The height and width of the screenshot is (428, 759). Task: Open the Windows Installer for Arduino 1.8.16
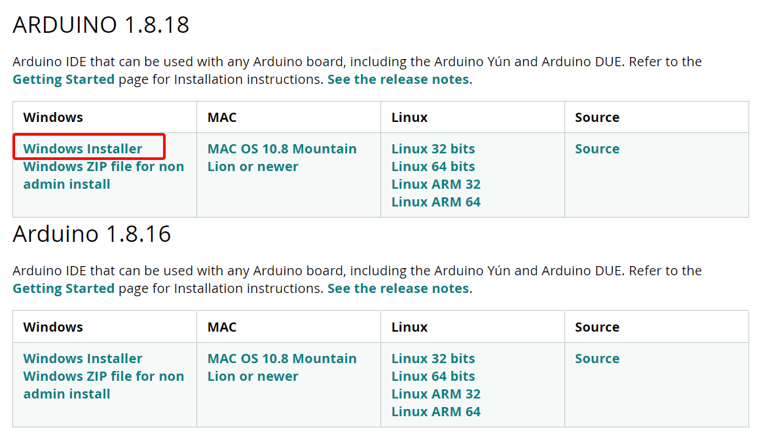click(x=83, y=358)
